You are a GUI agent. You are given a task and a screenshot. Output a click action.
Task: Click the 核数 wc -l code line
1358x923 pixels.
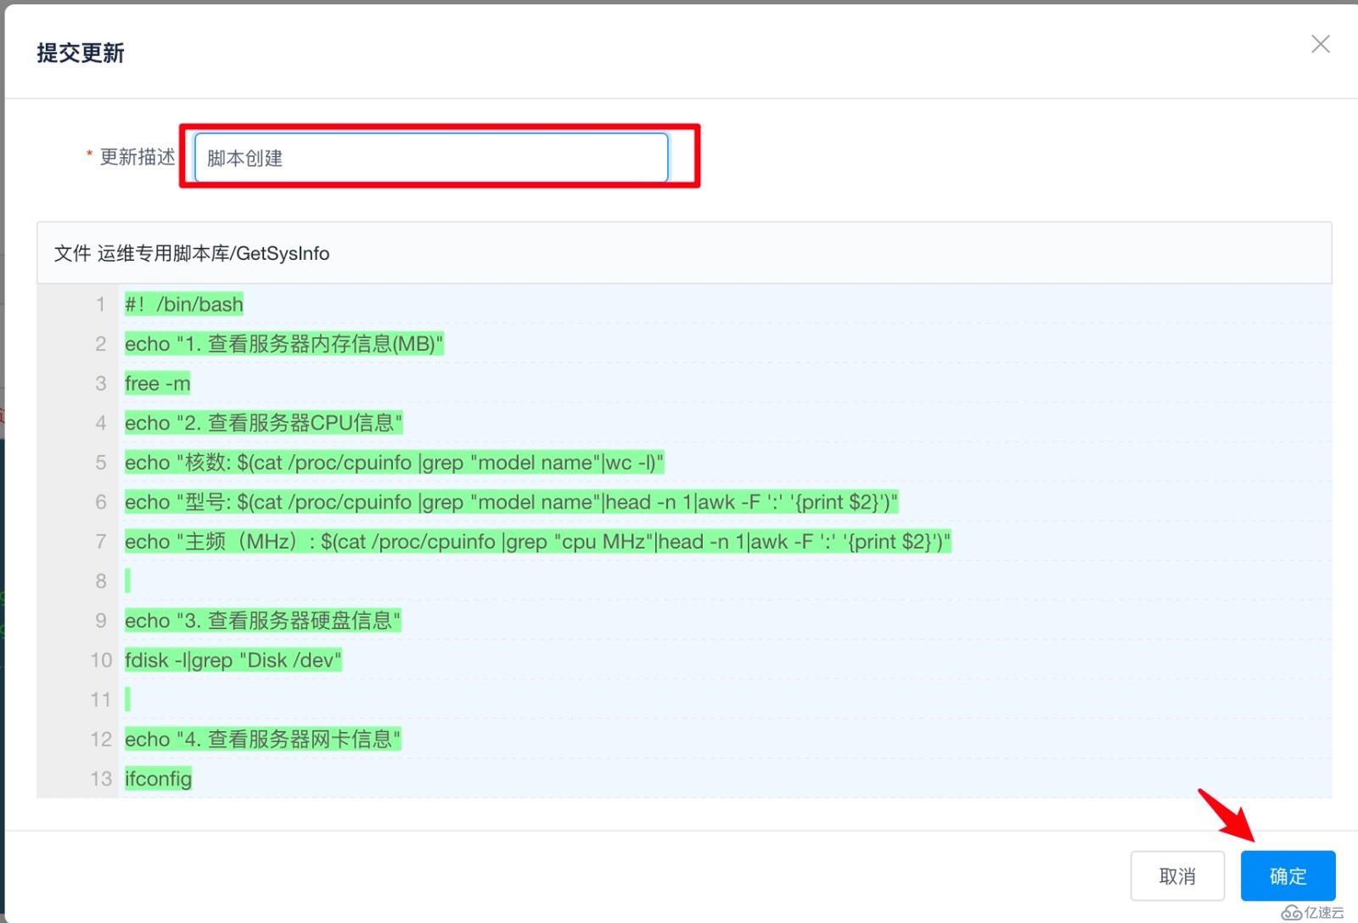395,462
